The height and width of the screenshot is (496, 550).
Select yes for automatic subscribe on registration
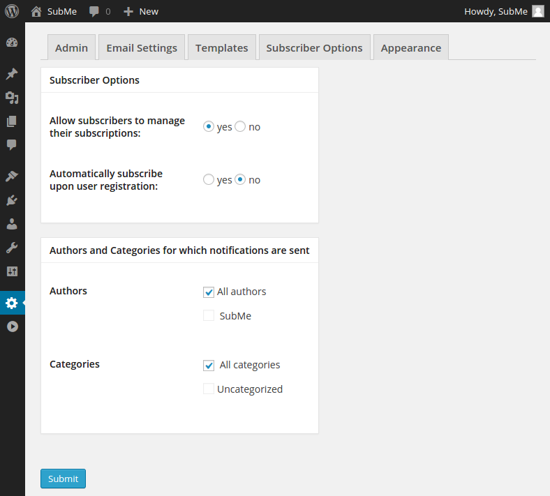point(209,179)
